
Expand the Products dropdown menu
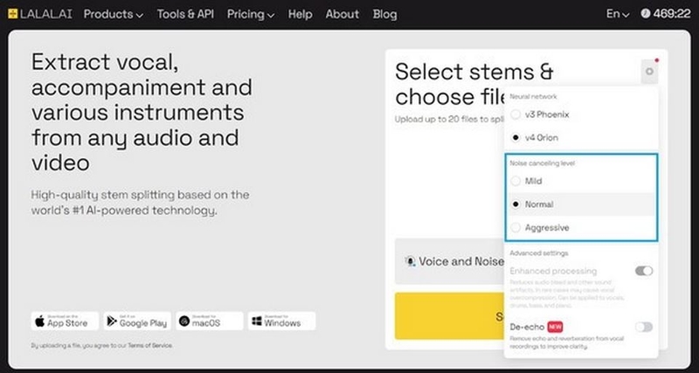point(114,14)
